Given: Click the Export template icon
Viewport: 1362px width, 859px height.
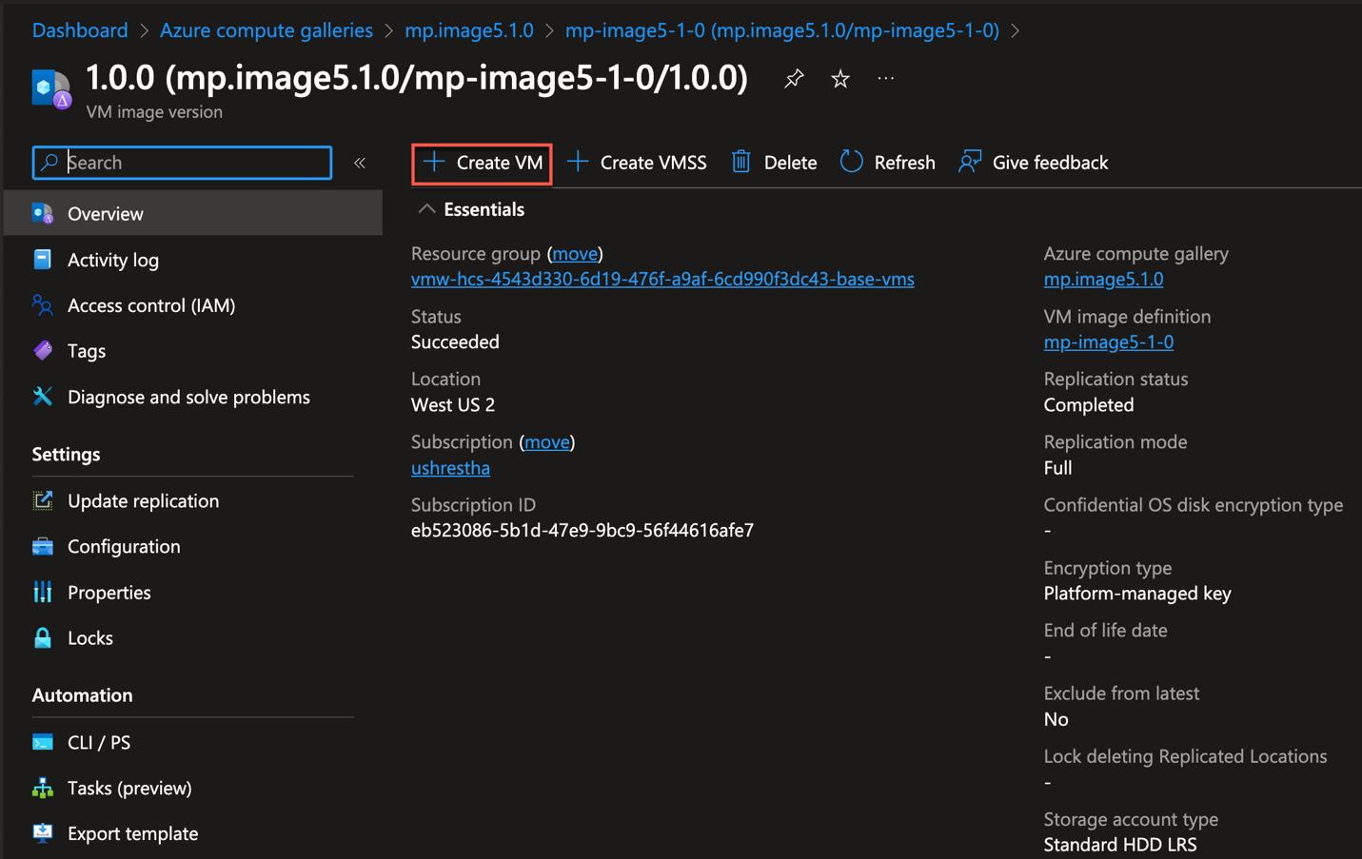Looking at the screenshot, I should coord(43,833).
